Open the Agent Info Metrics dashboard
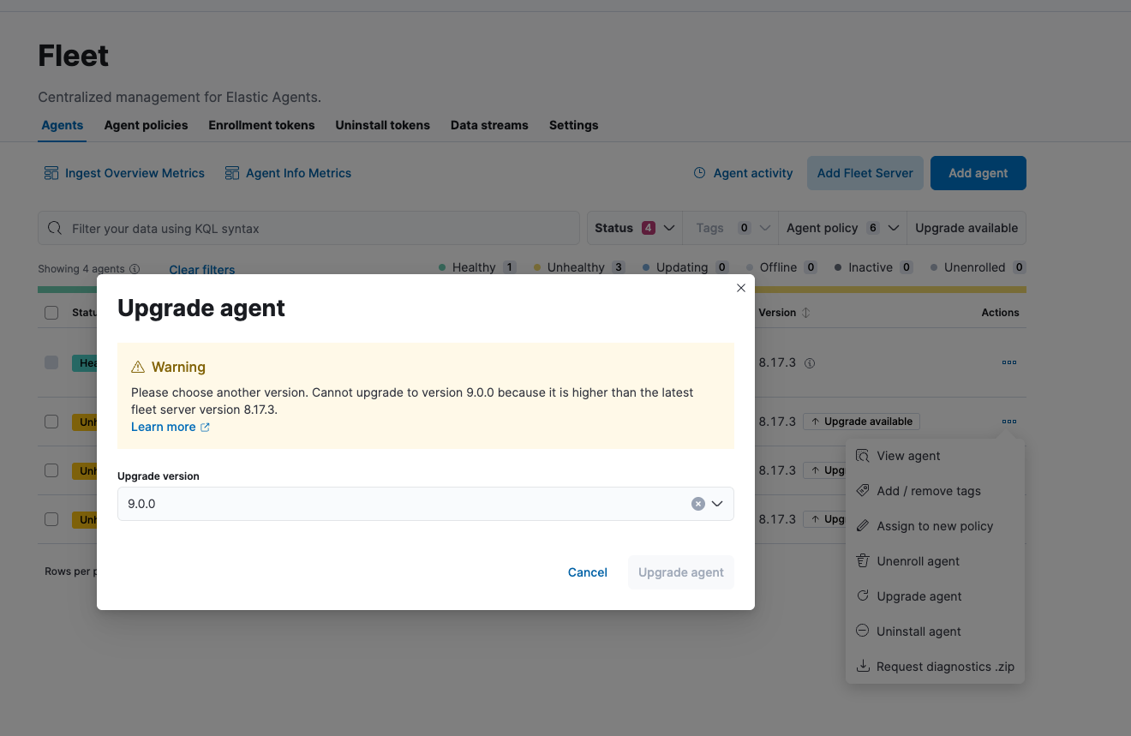This screenshot has width=1131, height=736. pyautogui.click(x=287, y=173)
